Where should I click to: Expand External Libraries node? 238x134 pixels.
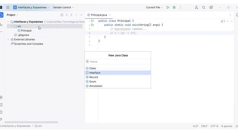point(8,39)
